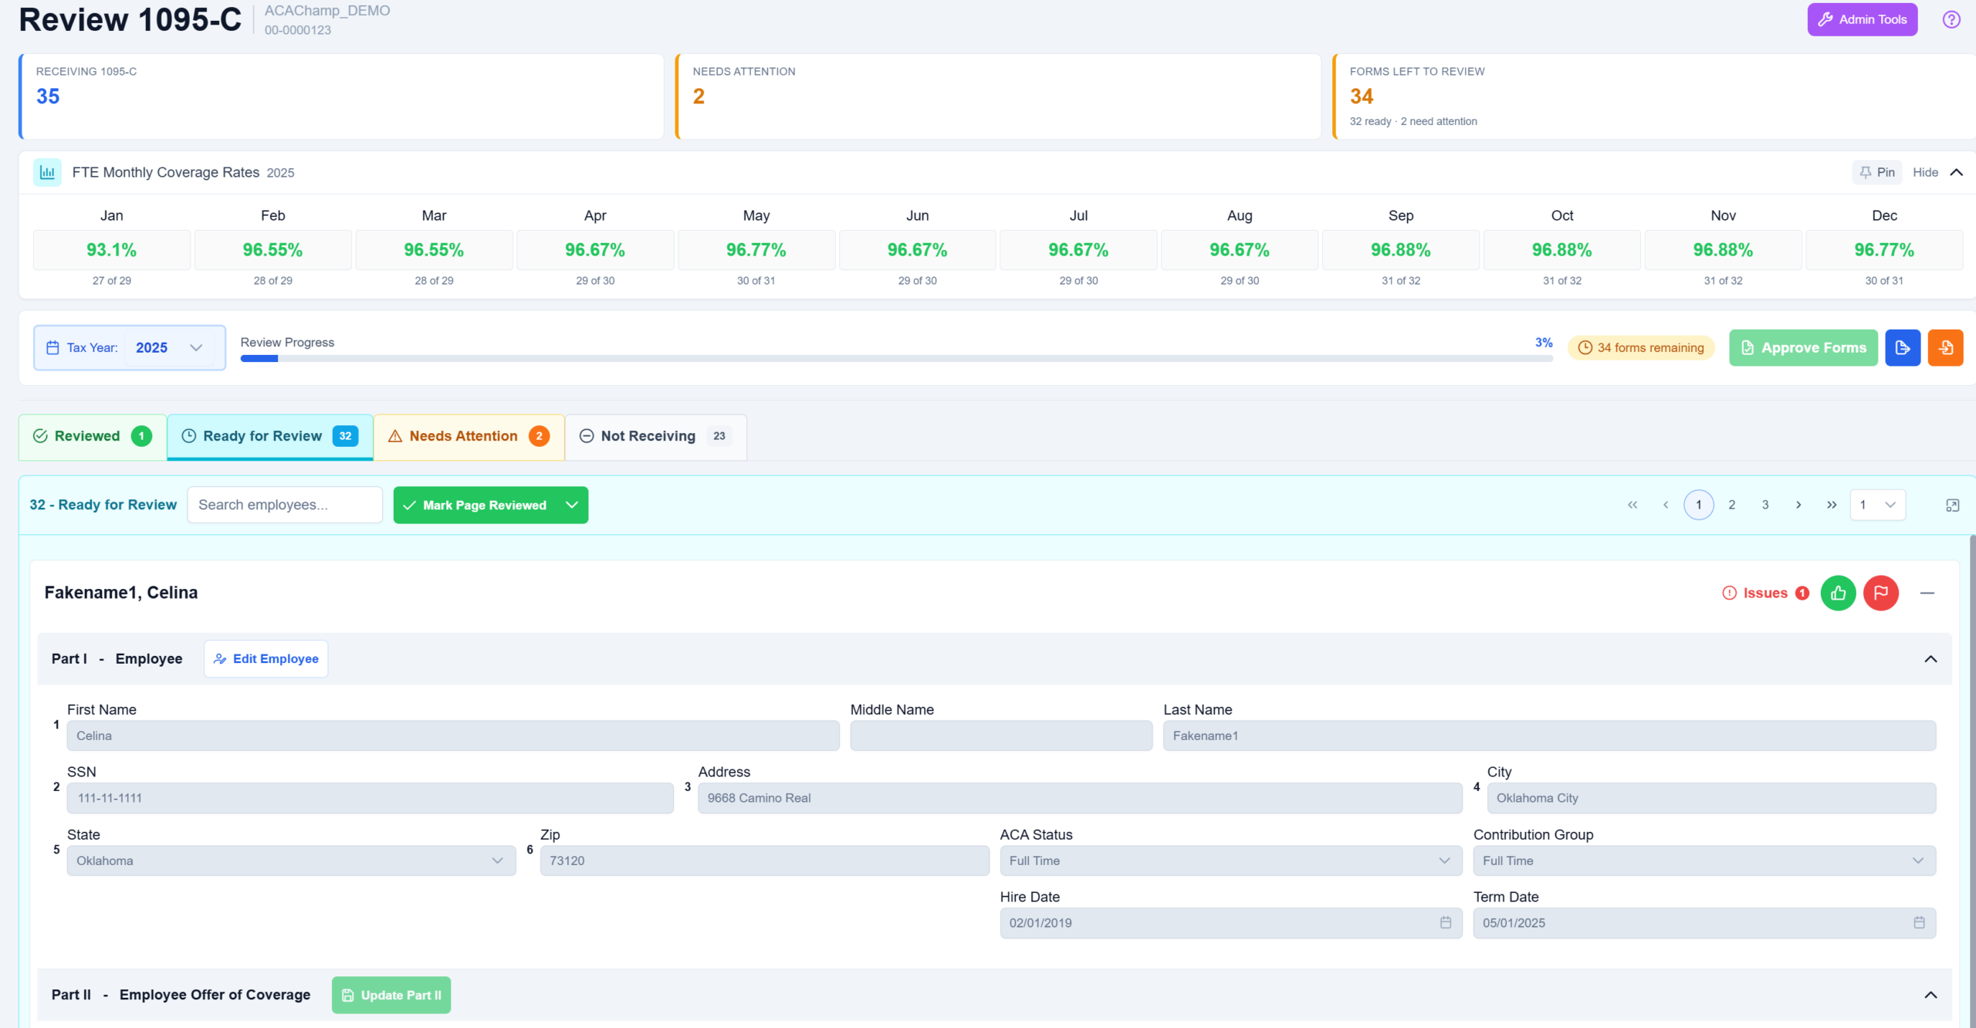Viewport: 1976px width, 1028px height.
Task: Go to next page arrow
Action: [x=1798, y=505]
